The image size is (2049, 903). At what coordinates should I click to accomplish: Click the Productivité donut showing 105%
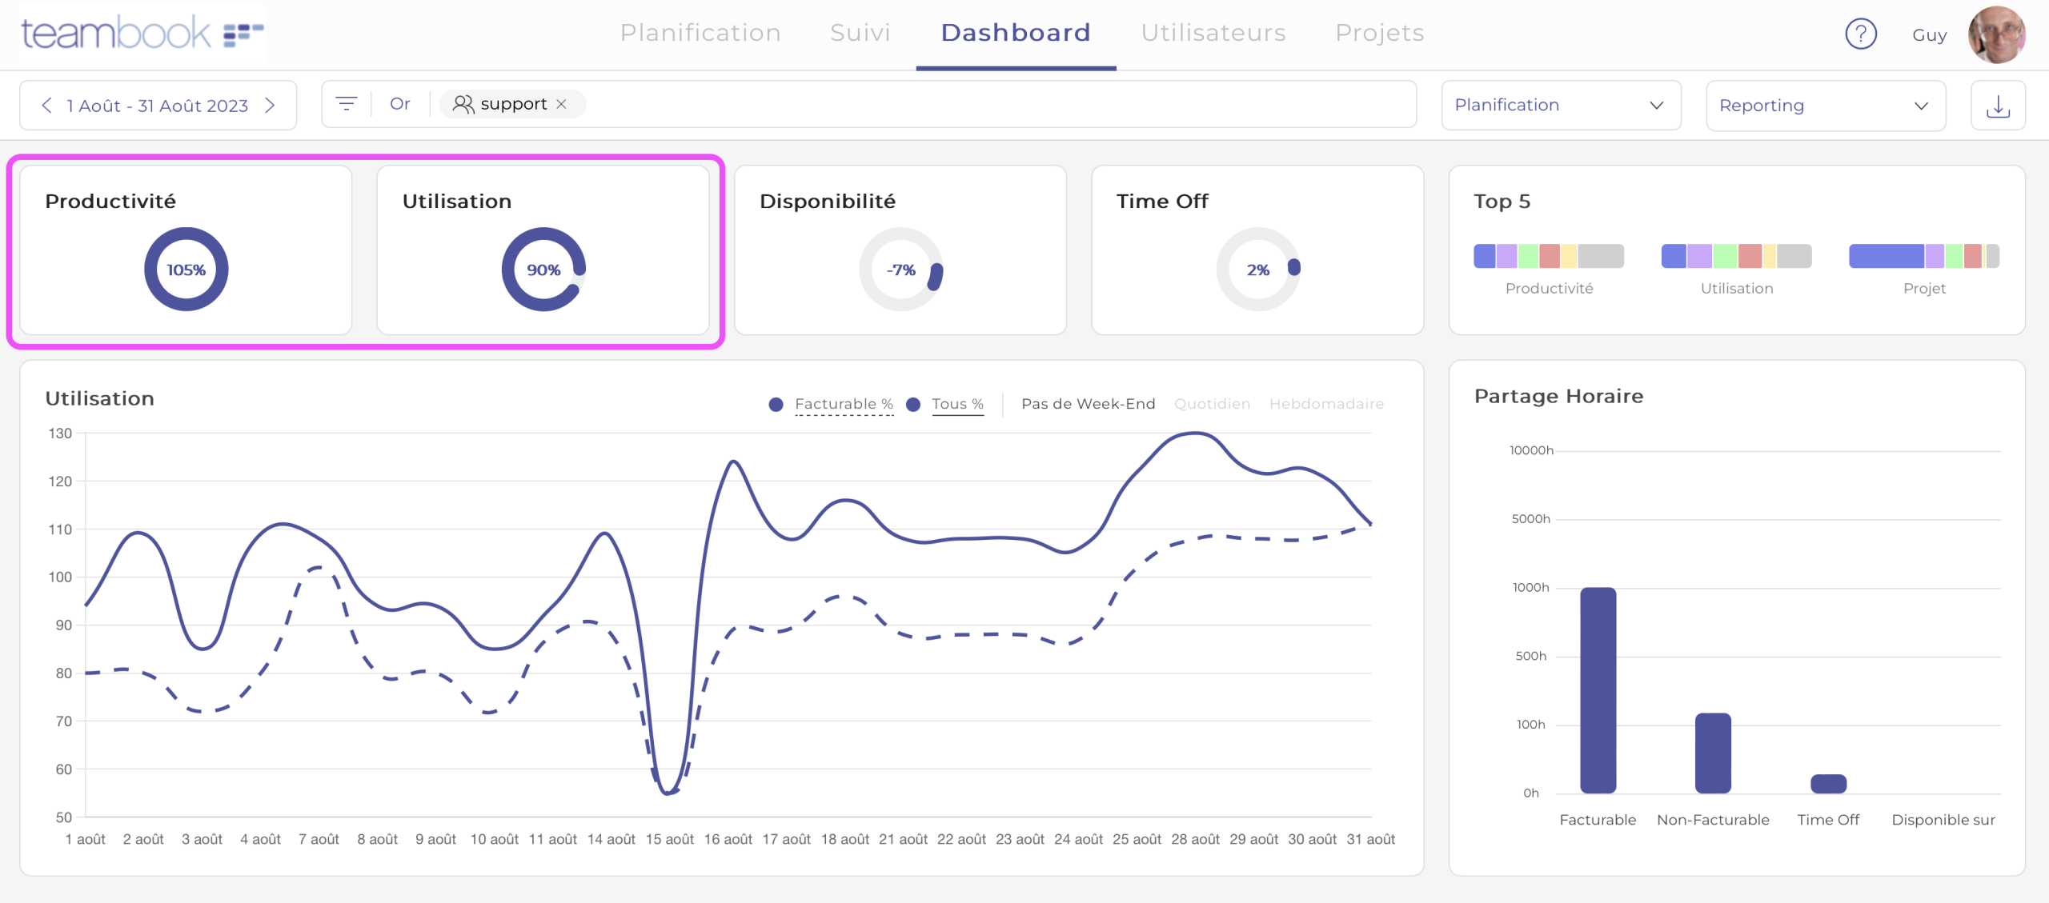(186, 270)
